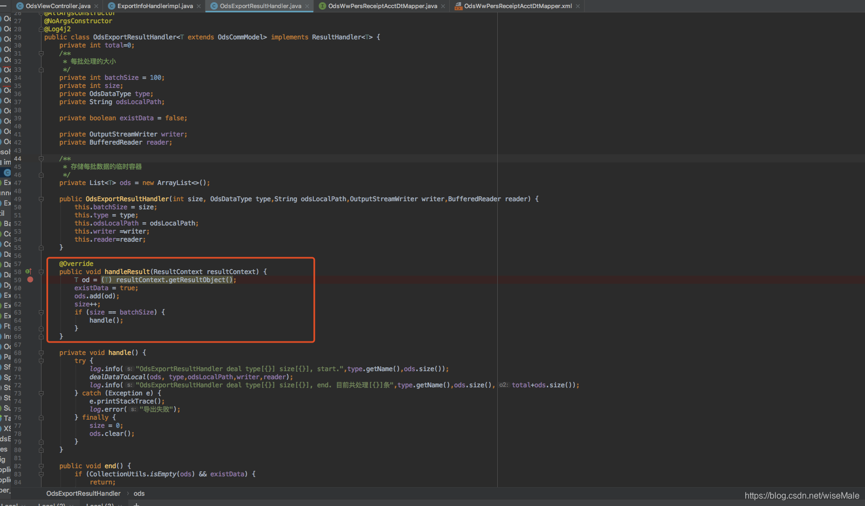The height and width of the screenshot is (506, 865).
Task: Open the OdsWwPersReceiptAcctDtMapper.xml tab
Action: 518,6
